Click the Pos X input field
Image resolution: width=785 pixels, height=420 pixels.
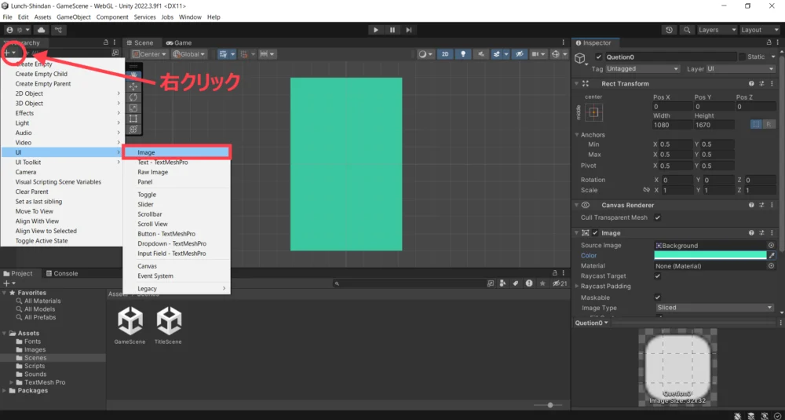click(x=673, y=107)
